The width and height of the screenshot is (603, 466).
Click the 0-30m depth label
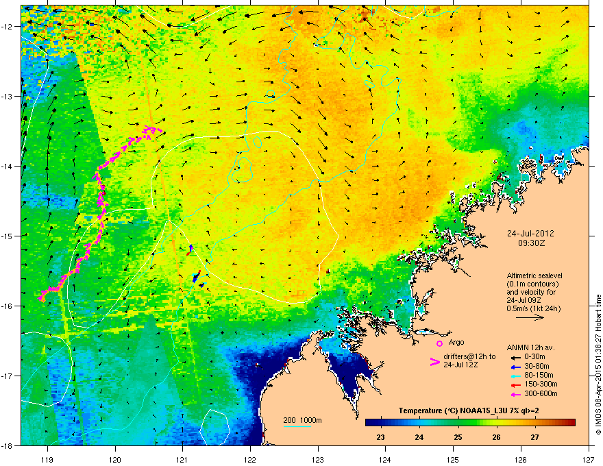534,357
